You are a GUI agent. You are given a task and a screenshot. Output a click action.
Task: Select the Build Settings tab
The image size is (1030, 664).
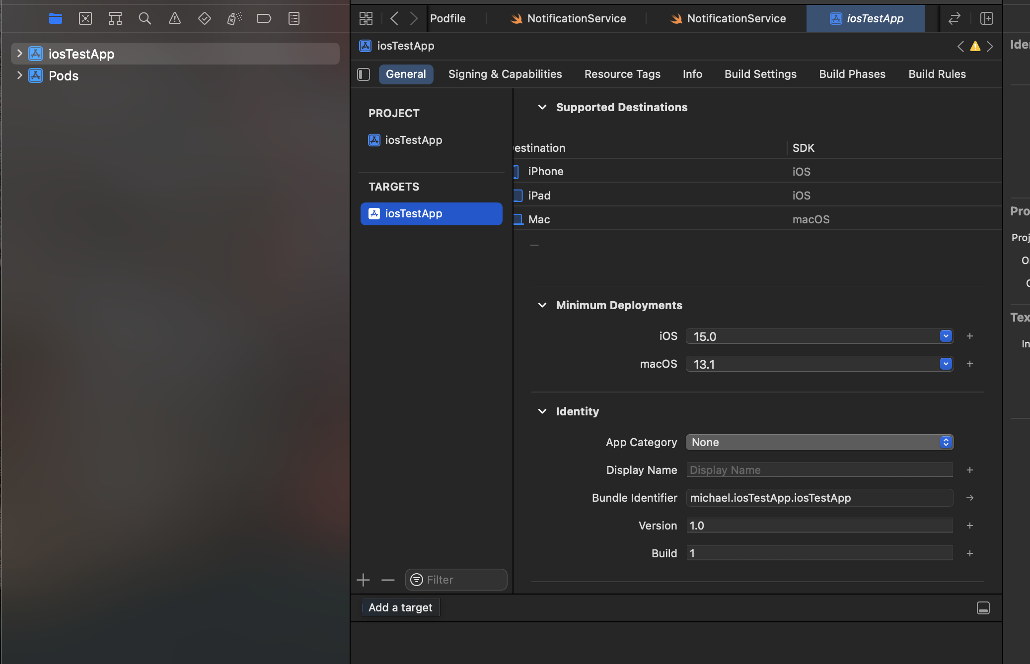click(760, 73)
